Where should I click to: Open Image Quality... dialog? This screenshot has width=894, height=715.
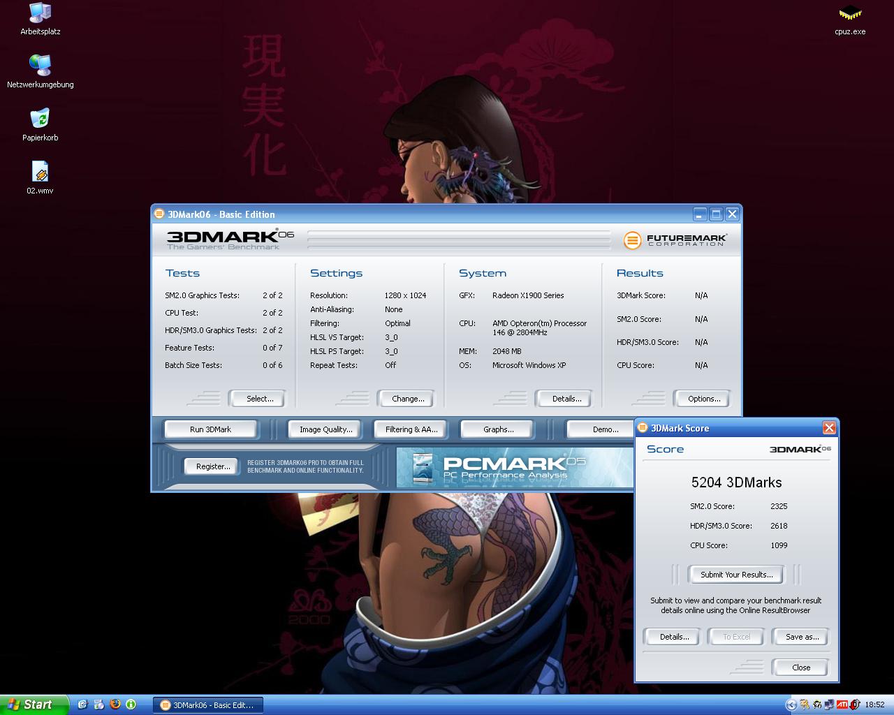click(x=325, y=429)
